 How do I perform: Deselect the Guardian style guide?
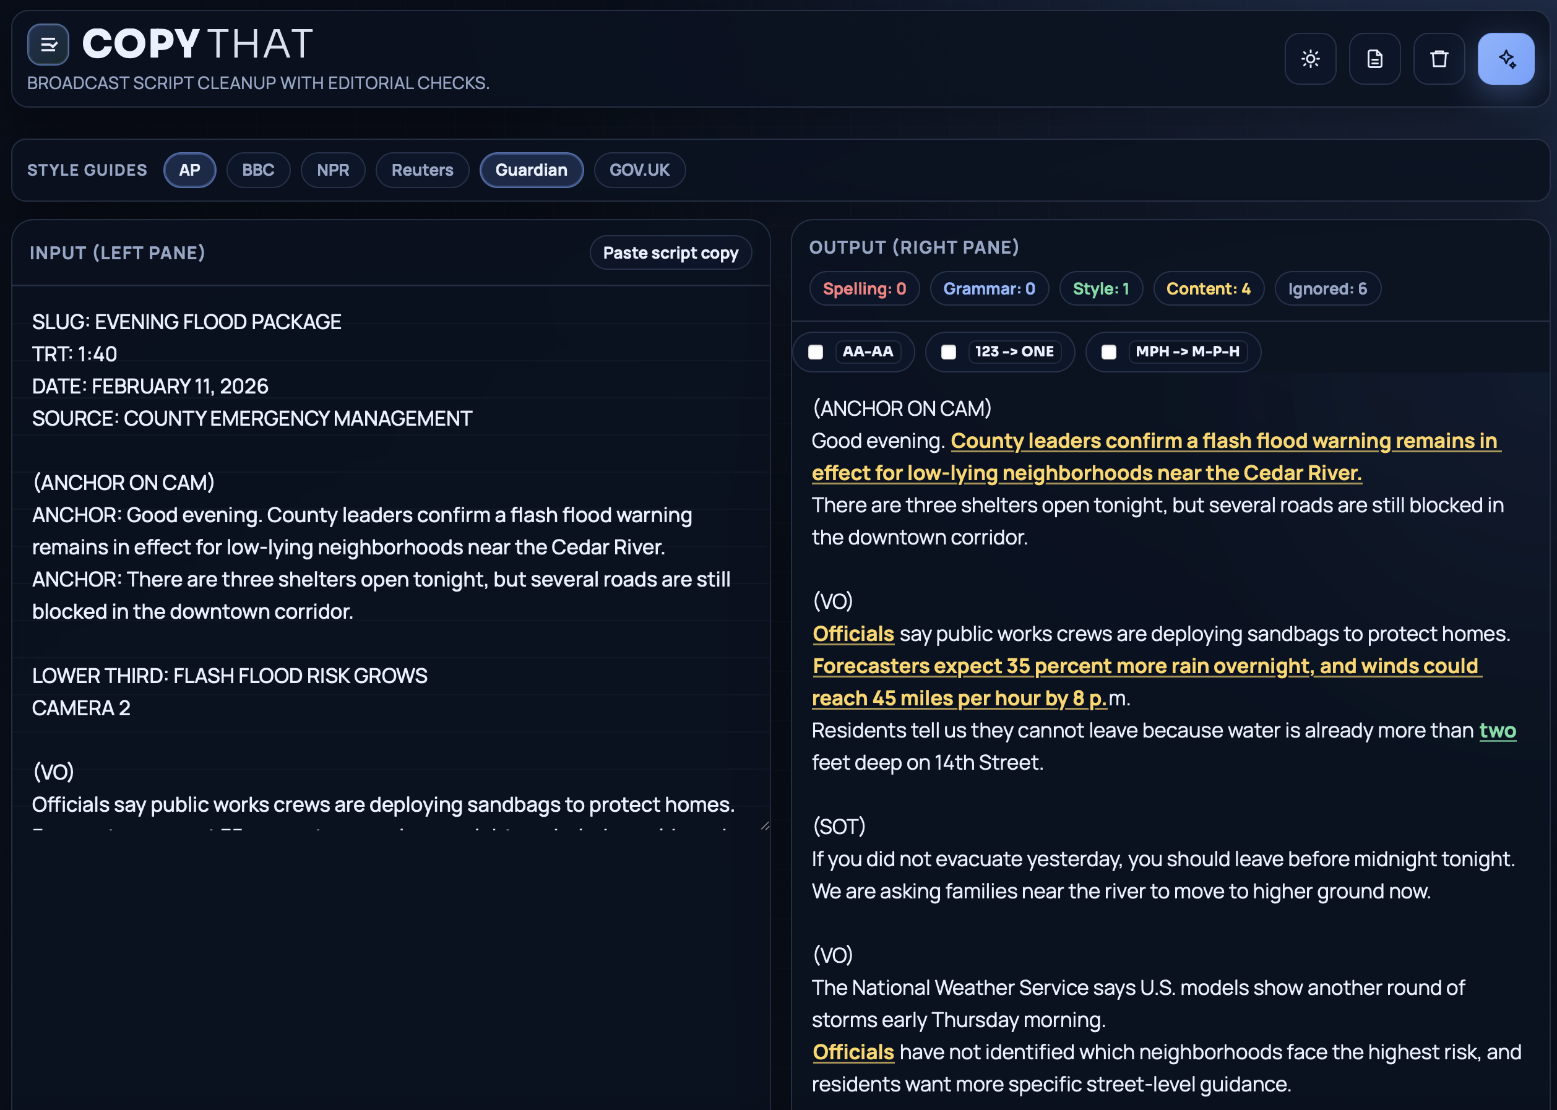pos(532,170)
